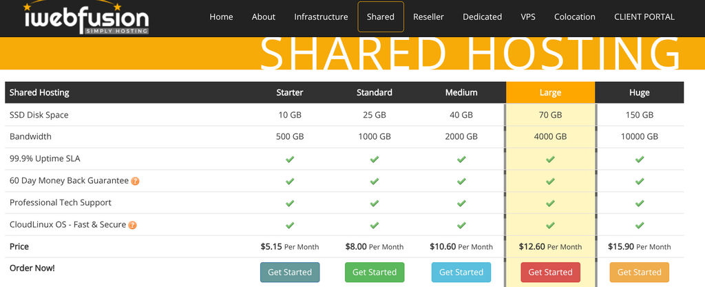Click the red Get Started for Large
Image resolution: width=705 pixels, height=287 pixels.
[x=550, y=272]
